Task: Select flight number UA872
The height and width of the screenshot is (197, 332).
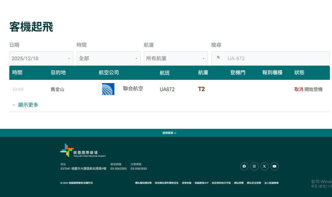Action: pyautogui.click(x=167, y=89)
